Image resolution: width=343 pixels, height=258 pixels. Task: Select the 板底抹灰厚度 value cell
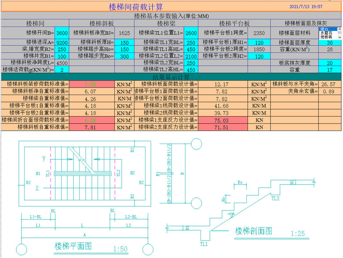329,63
